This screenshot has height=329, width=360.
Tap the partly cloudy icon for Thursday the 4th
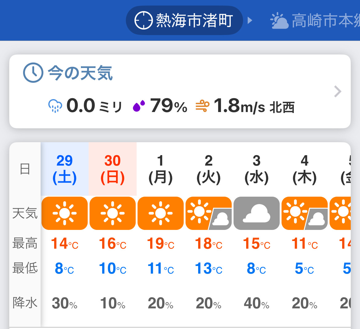(x=305, y=213)
